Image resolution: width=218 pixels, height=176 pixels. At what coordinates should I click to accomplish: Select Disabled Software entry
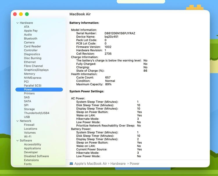[36, 156]
